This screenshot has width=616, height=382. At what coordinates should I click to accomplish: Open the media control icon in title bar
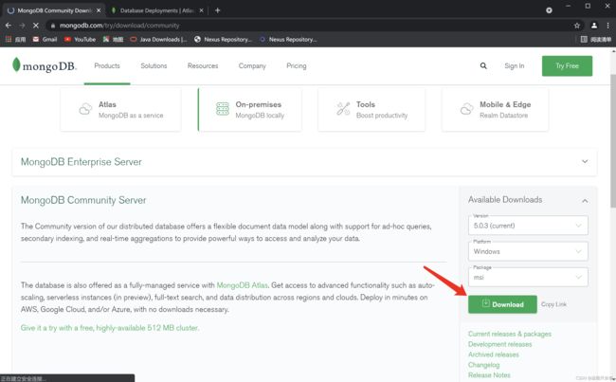pyautogui.click(x=549, y=10)
